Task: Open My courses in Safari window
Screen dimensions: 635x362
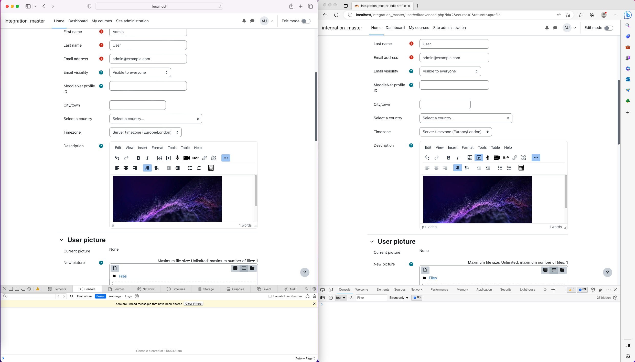Action: (x=102, y=21)
